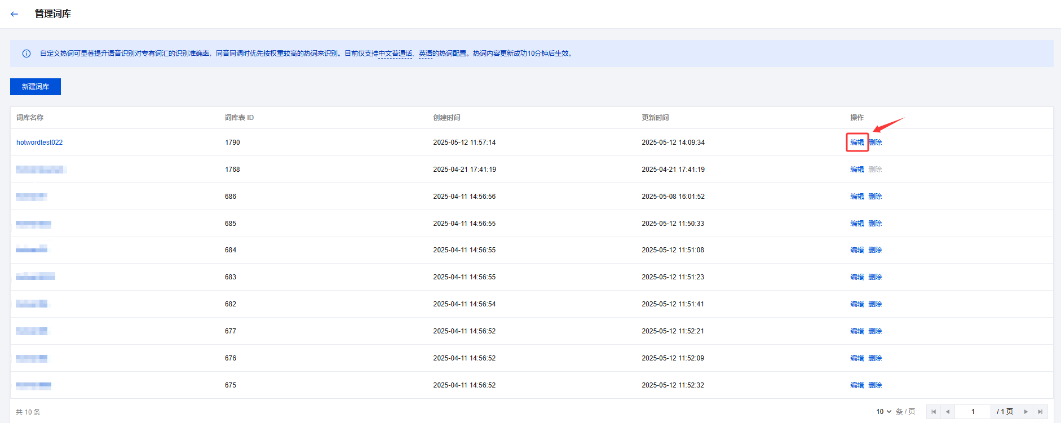Click update time 2025-05-12 11:52:32
Image resolution: width=1061 pixels, height=423 pixels.
click(673, 385)
